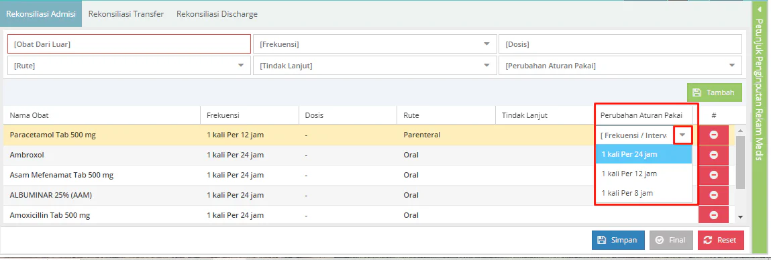Click the Obat Dari Luar input field
771x260 pixels.
coord(129,44)
